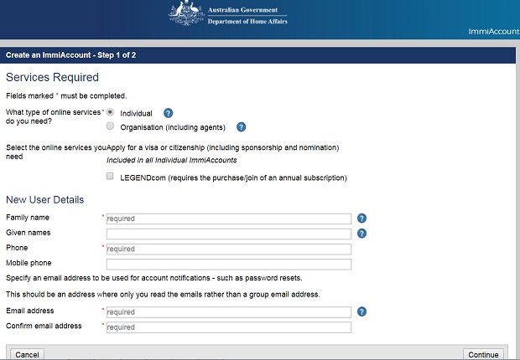This screenshot has height=360, width=520.
Task: Show help for Given names field
Action: [361, 234]
